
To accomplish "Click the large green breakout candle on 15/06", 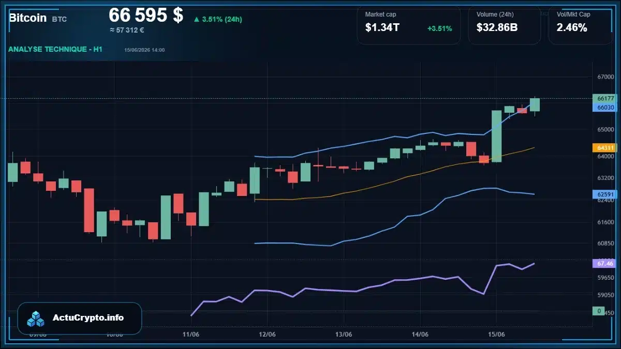I will pos(496,136).
